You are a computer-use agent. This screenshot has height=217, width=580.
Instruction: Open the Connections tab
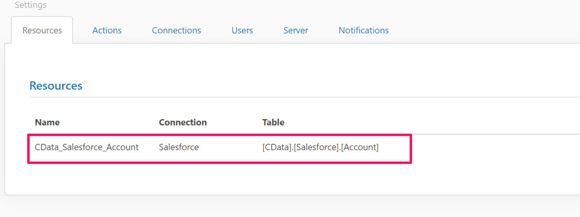176,30
